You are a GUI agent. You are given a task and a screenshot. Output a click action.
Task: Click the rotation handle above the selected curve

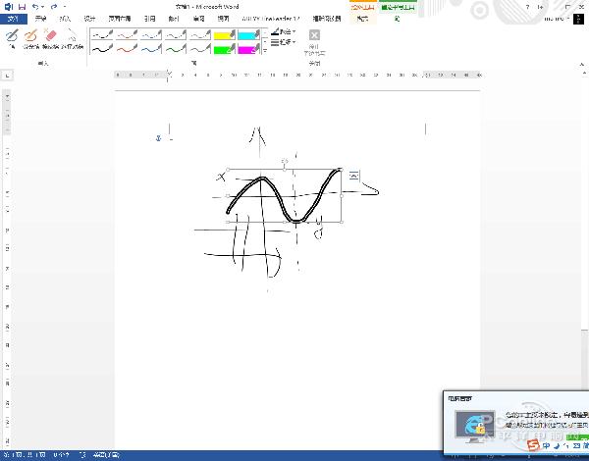click(285, 161)
